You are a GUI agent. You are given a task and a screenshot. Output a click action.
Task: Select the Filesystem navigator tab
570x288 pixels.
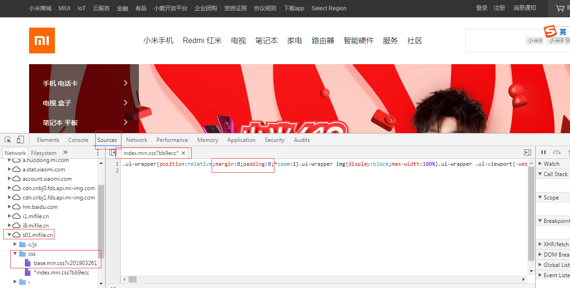[x=44, y=153]
